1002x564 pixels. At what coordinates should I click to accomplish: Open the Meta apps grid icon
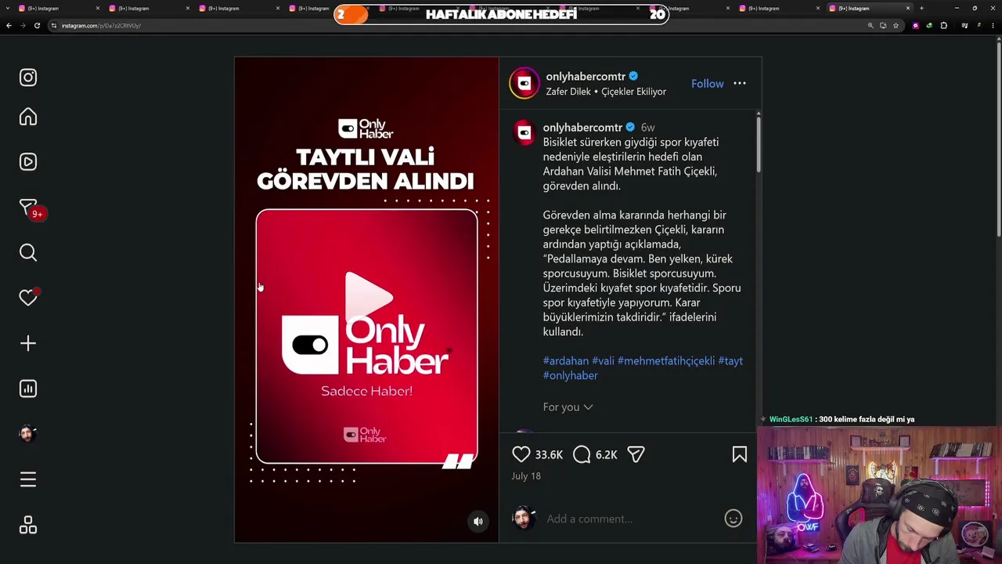tap(28, 525)
